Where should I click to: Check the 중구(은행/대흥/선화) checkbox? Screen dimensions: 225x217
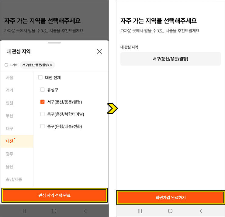[43, 126]
